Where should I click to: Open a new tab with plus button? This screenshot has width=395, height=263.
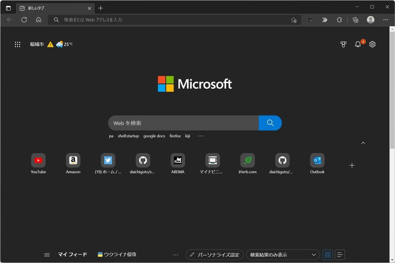[x=101, y=8]
